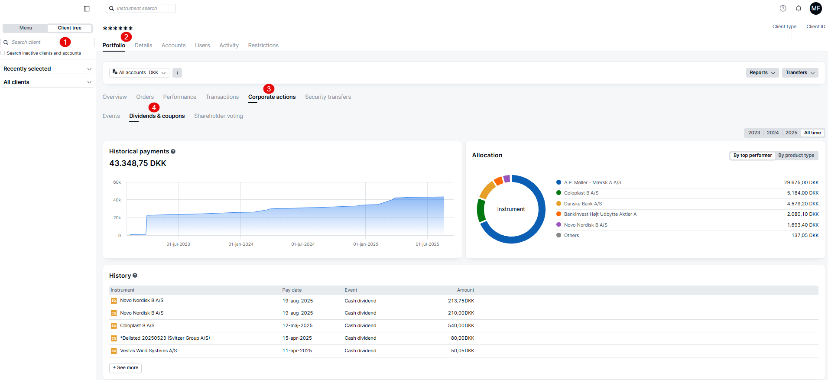The image size is (828, 380).
Task: Toggle the sidebar panel icon
Action: [x=87, y=9]
